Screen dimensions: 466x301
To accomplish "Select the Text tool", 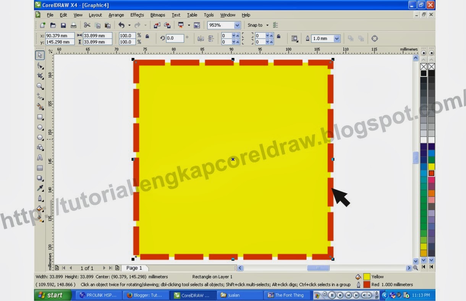I will point(40,157).
